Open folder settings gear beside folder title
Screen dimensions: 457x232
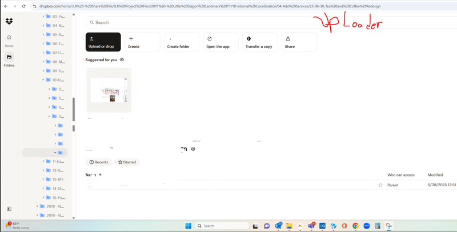pos(193,149)
